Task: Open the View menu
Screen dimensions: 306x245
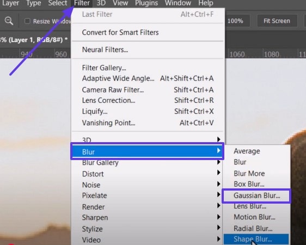Action: pos(120,3)
